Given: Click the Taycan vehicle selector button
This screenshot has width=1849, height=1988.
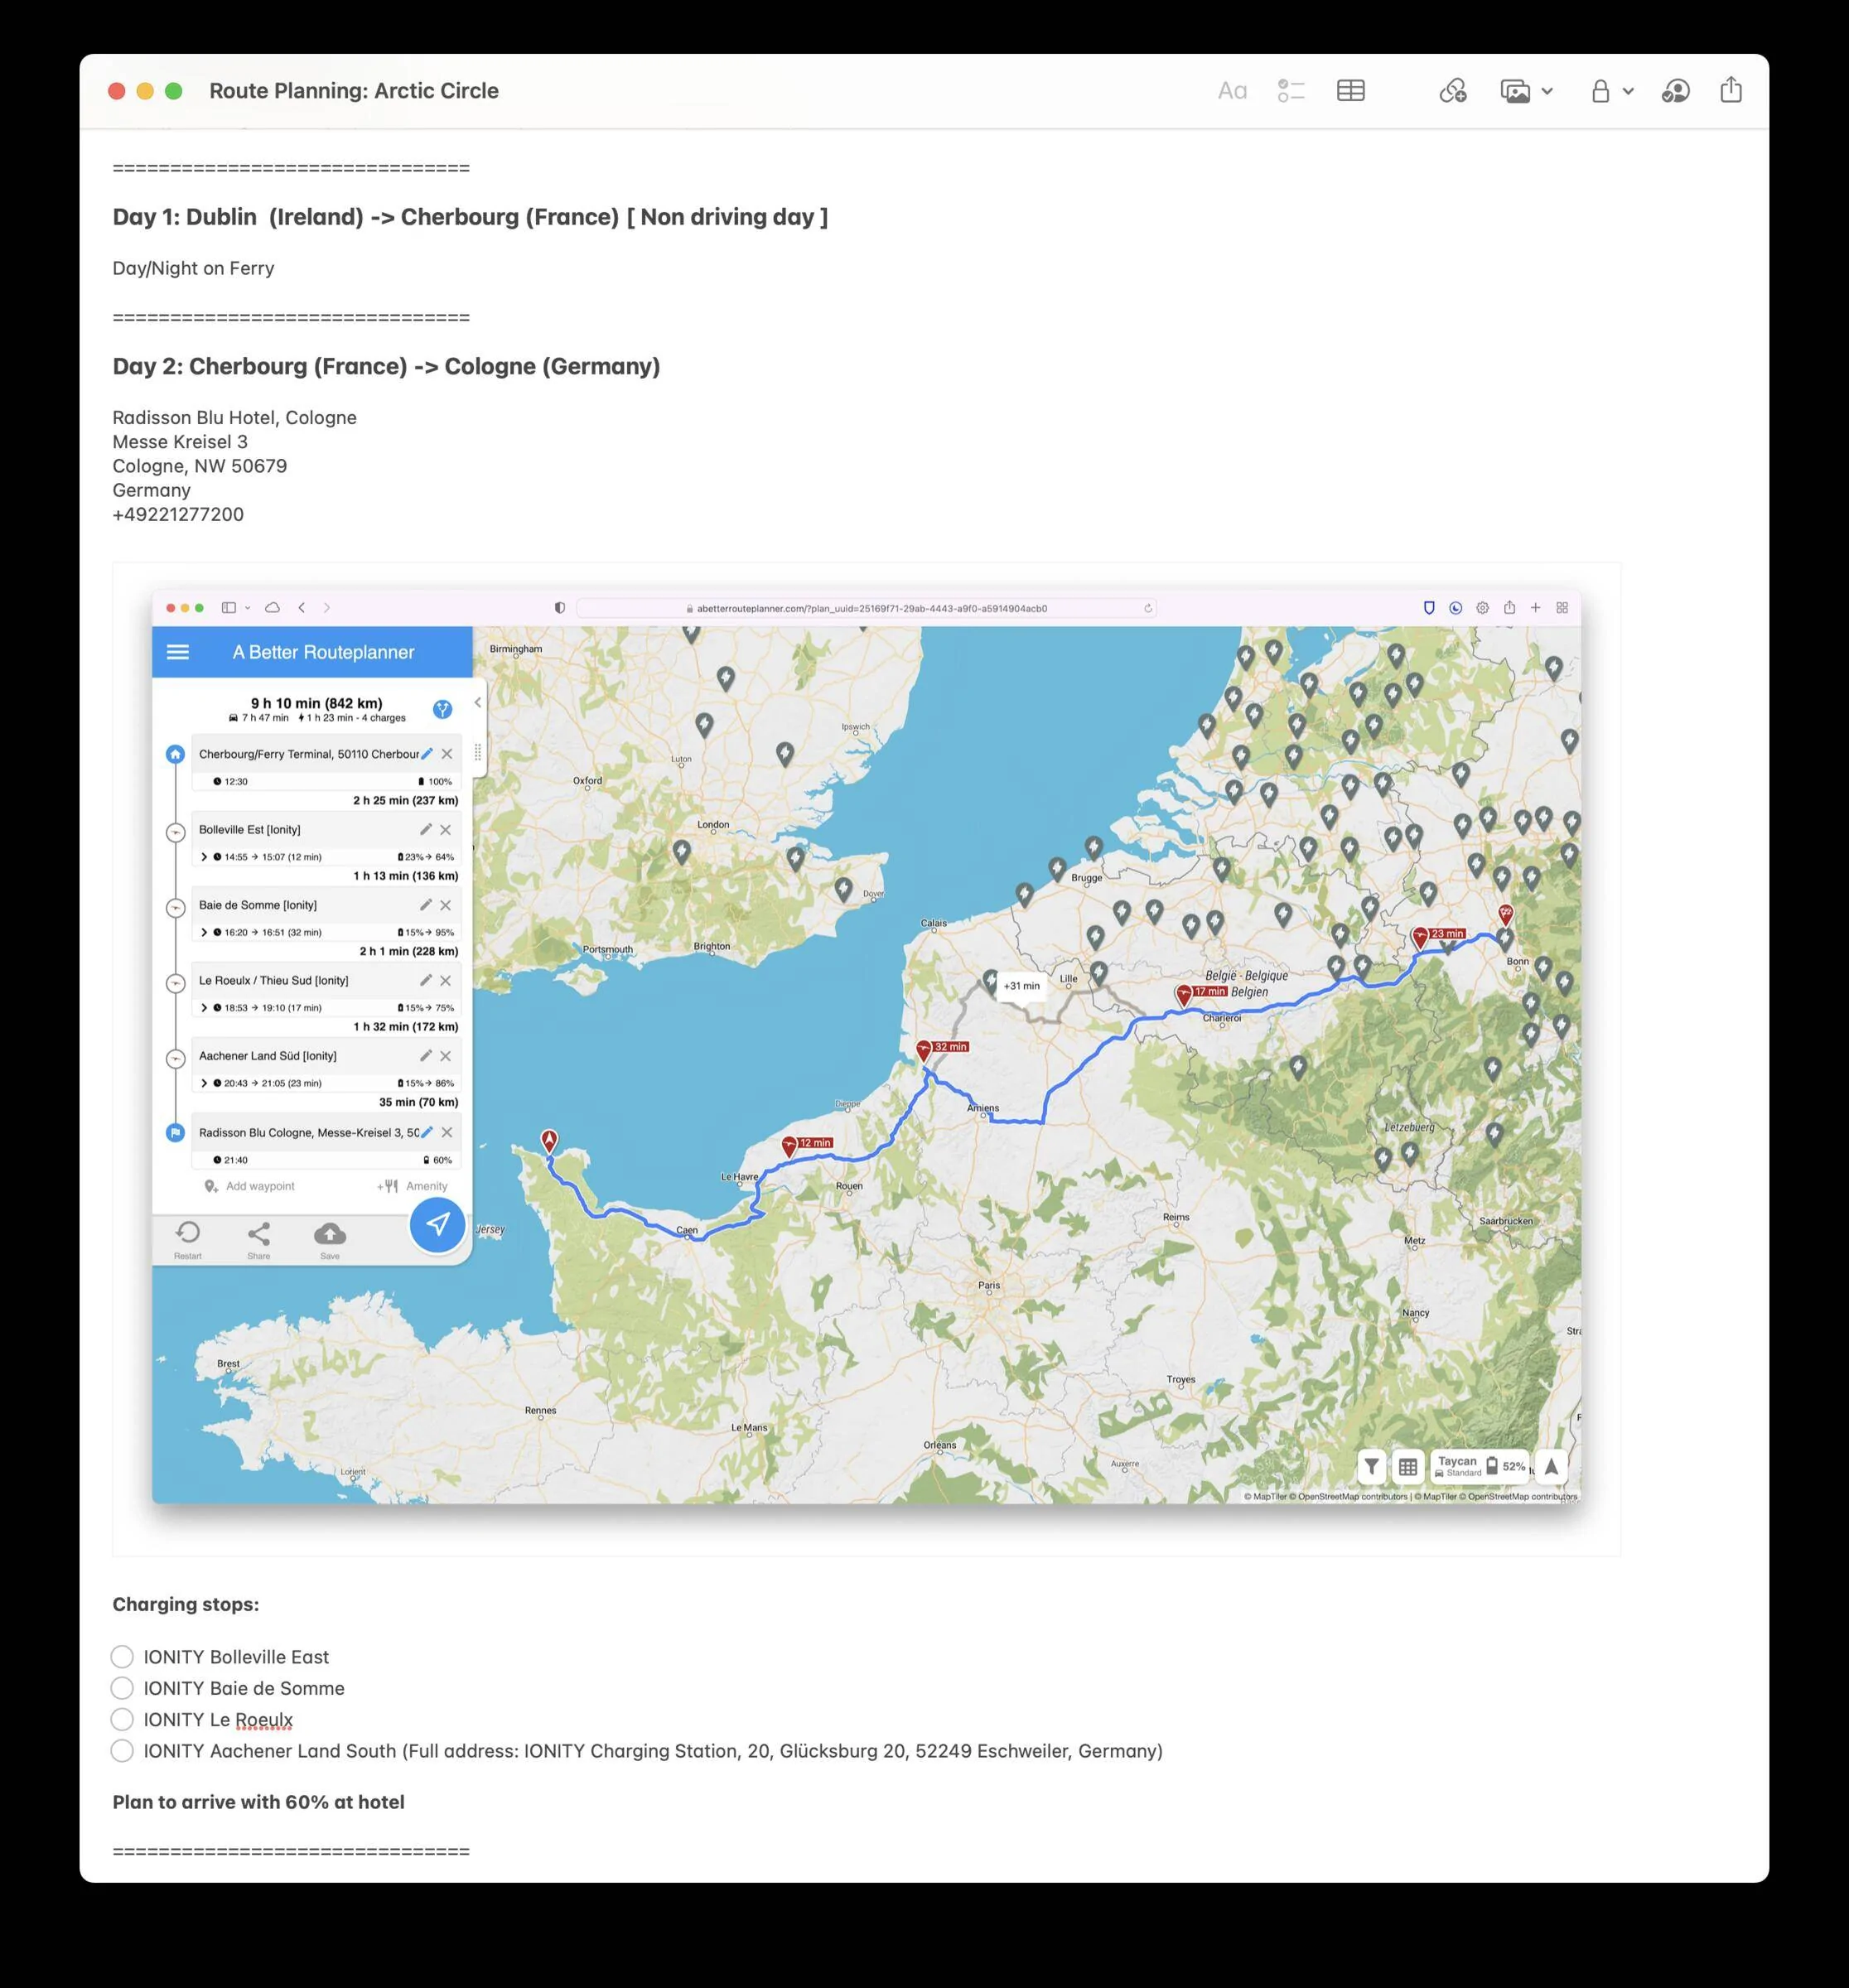Looking at the screenshot, I should click(x=1480, y=1466).
